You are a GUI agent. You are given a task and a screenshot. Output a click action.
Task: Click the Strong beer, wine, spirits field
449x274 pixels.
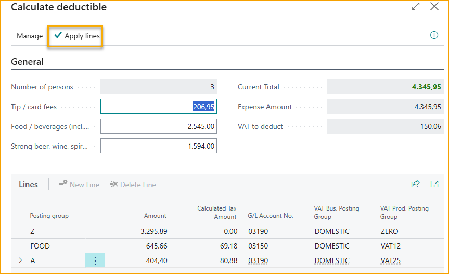158,146
